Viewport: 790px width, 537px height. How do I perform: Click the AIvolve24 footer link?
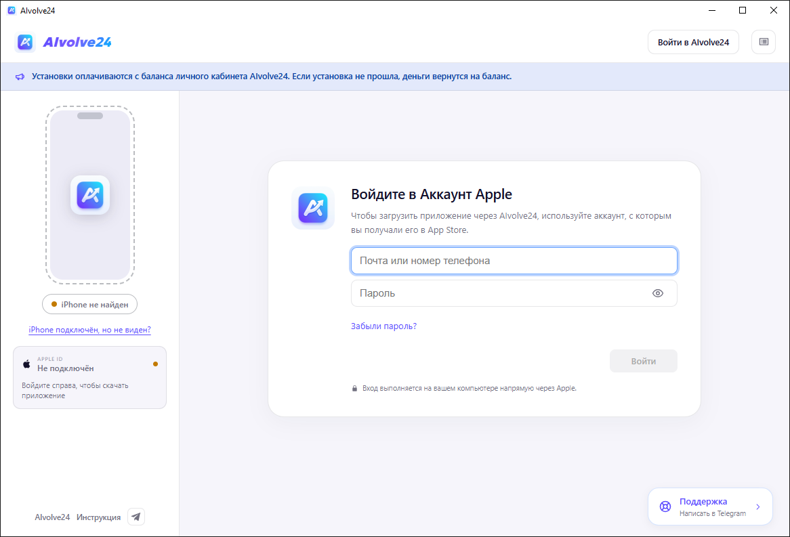coord(52,517)
